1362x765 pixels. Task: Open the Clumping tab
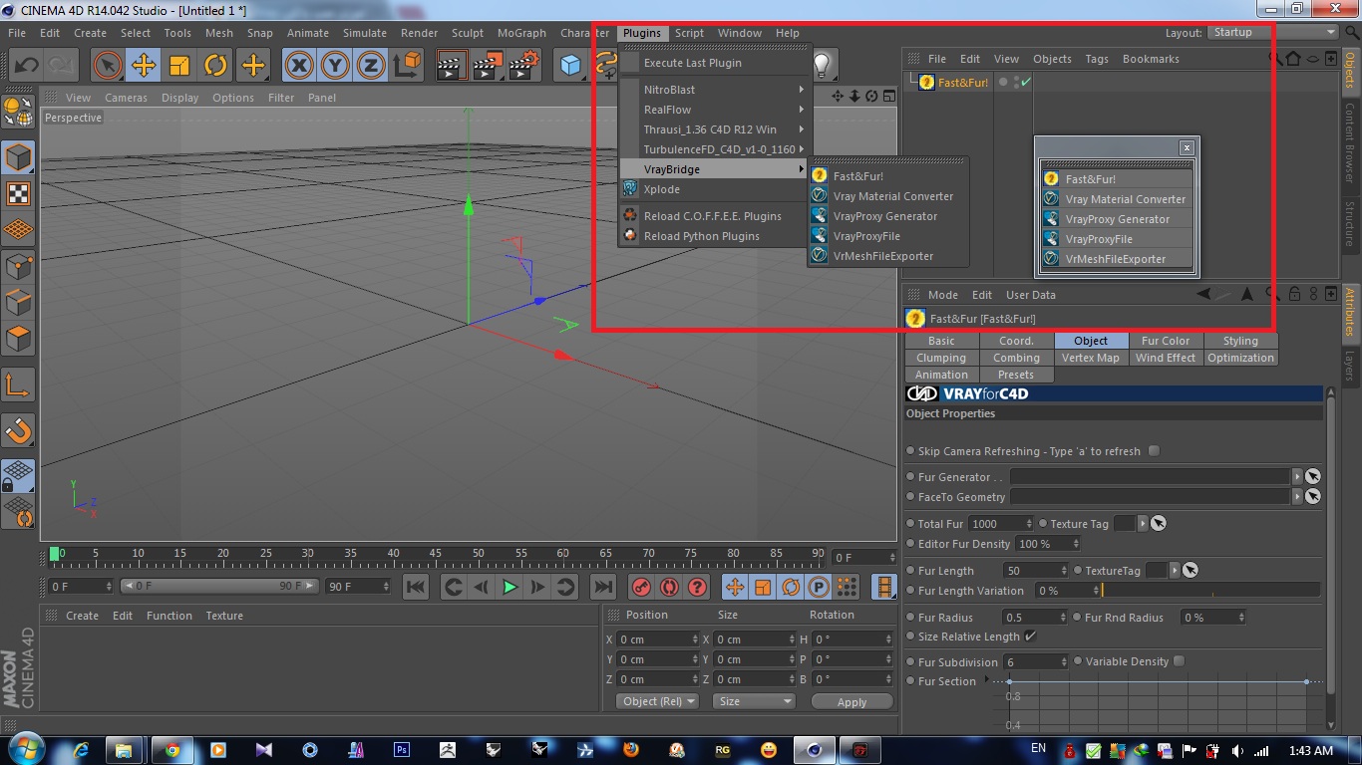pos(941,358)
